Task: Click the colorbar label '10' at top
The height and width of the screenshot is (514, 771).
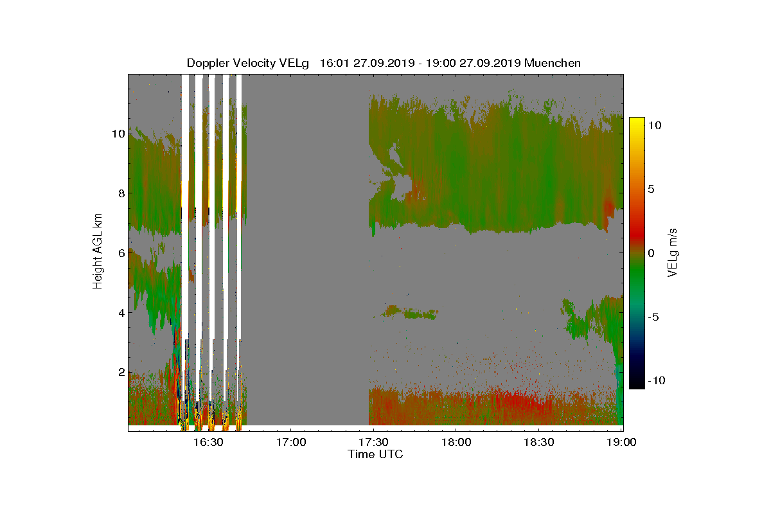Action: coord(655,126)
